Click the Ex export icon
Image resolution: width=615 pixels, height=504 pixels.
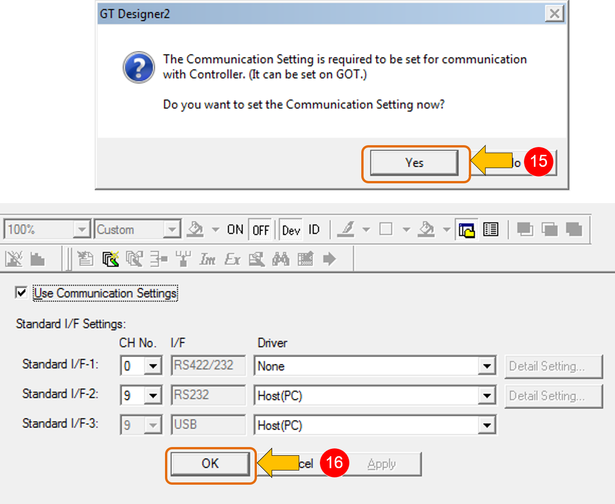tap(232, 260)
